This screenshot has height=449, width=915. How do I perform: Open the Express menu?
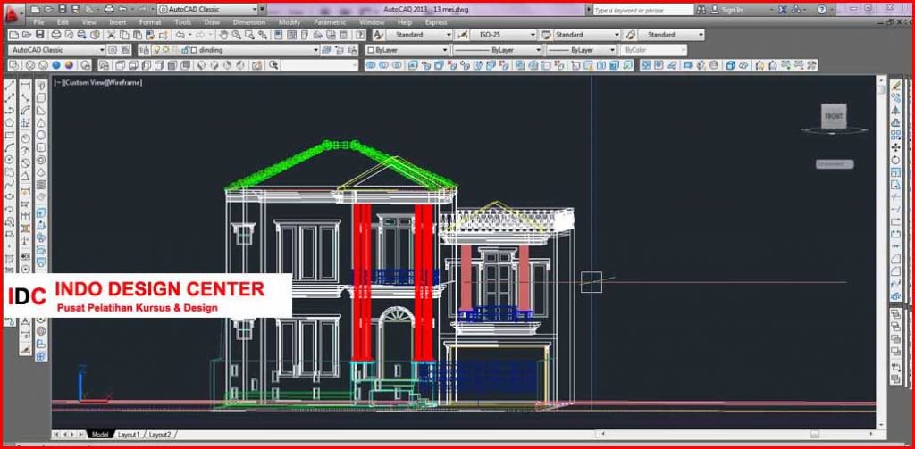(436, 22)
